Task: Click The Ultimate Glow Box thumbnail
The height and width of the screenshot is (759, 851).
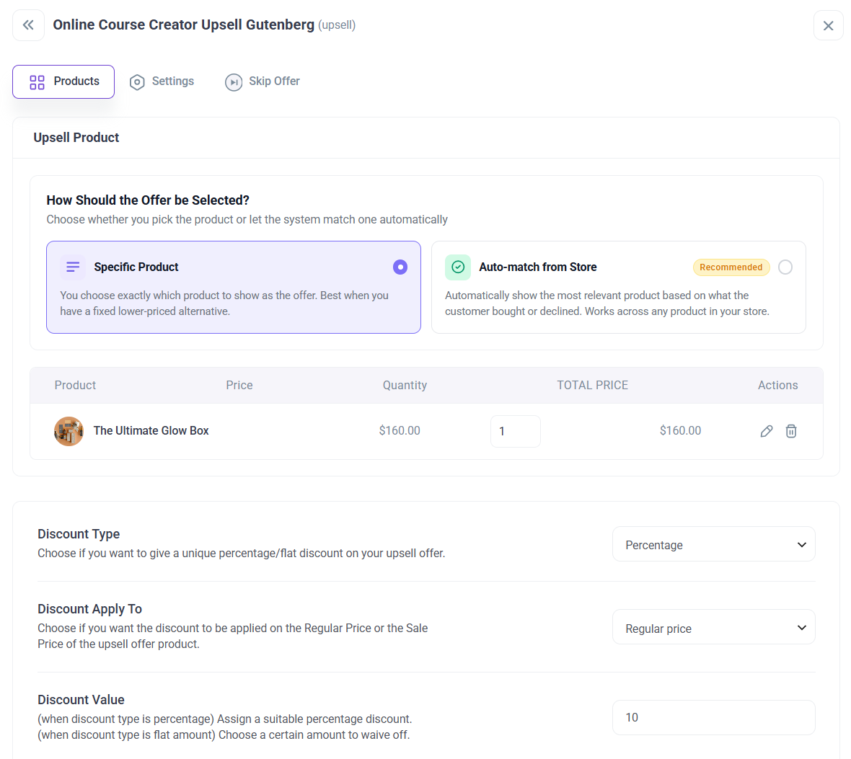Action: coord(69,431)
